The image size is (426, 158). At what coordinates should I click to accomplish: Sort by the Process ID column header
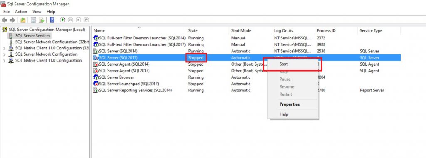pos(336,30)
